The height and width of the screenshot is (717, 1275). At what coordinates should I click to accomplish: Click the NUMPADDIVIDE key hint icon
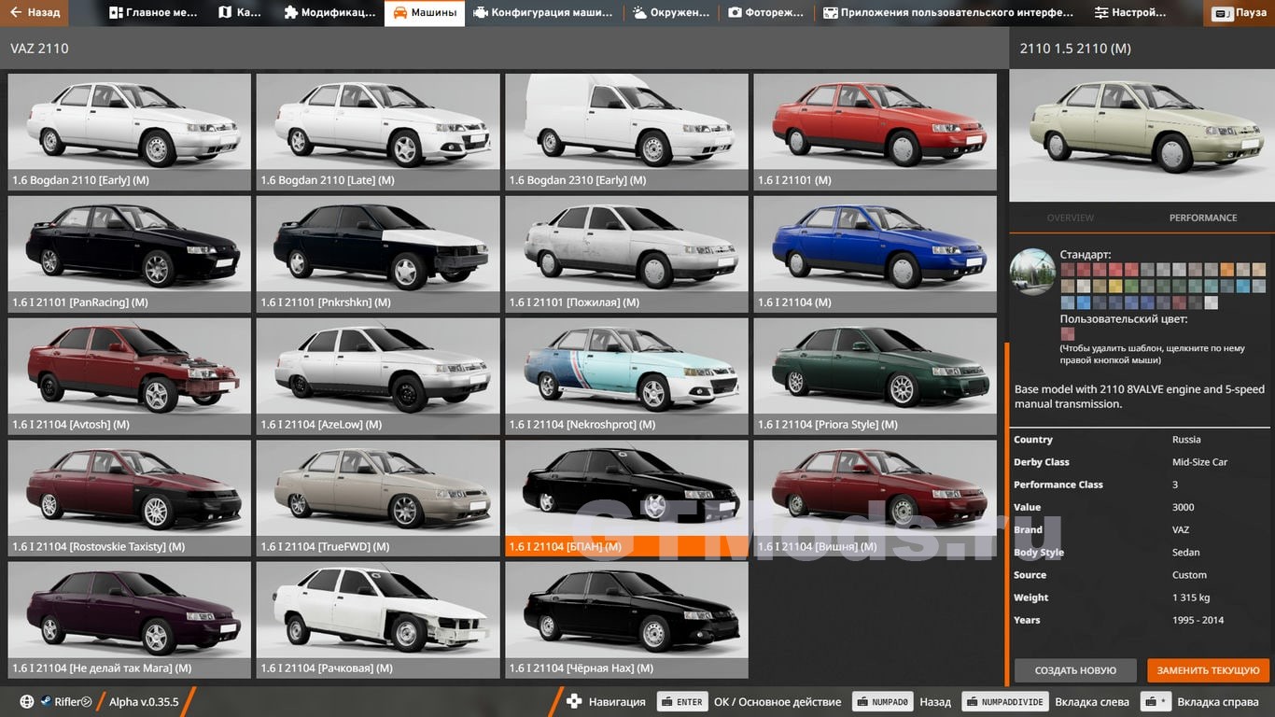coord(1004,702)
